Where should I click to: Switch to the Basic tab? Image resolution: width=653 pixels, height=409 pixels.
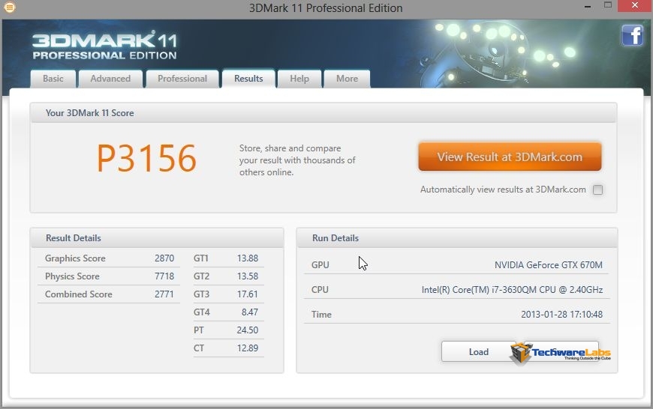point(53,79)
